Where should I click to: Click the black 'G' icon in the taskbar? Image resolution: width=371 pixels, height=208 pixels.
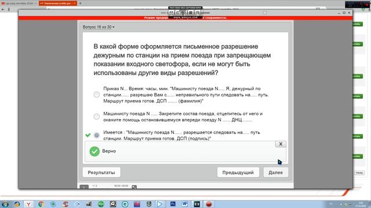point(113,204)
